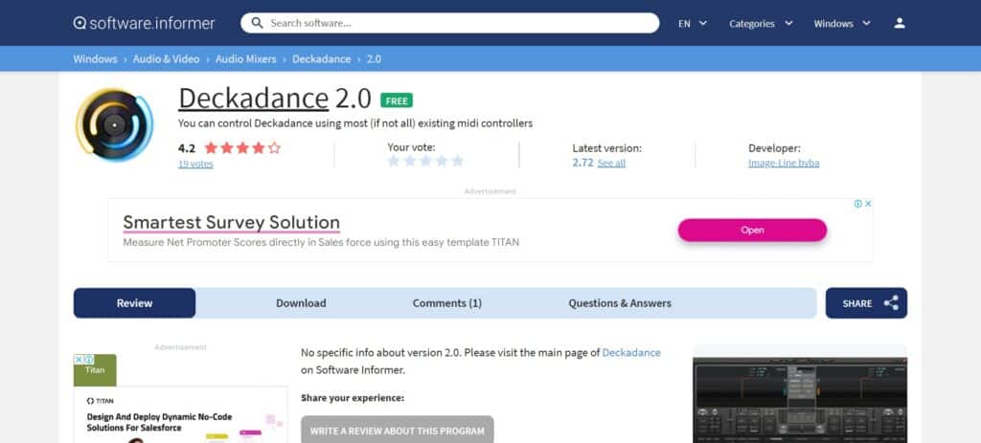
Task: Open the Comments (1) tab
Action: click(446, 303)
